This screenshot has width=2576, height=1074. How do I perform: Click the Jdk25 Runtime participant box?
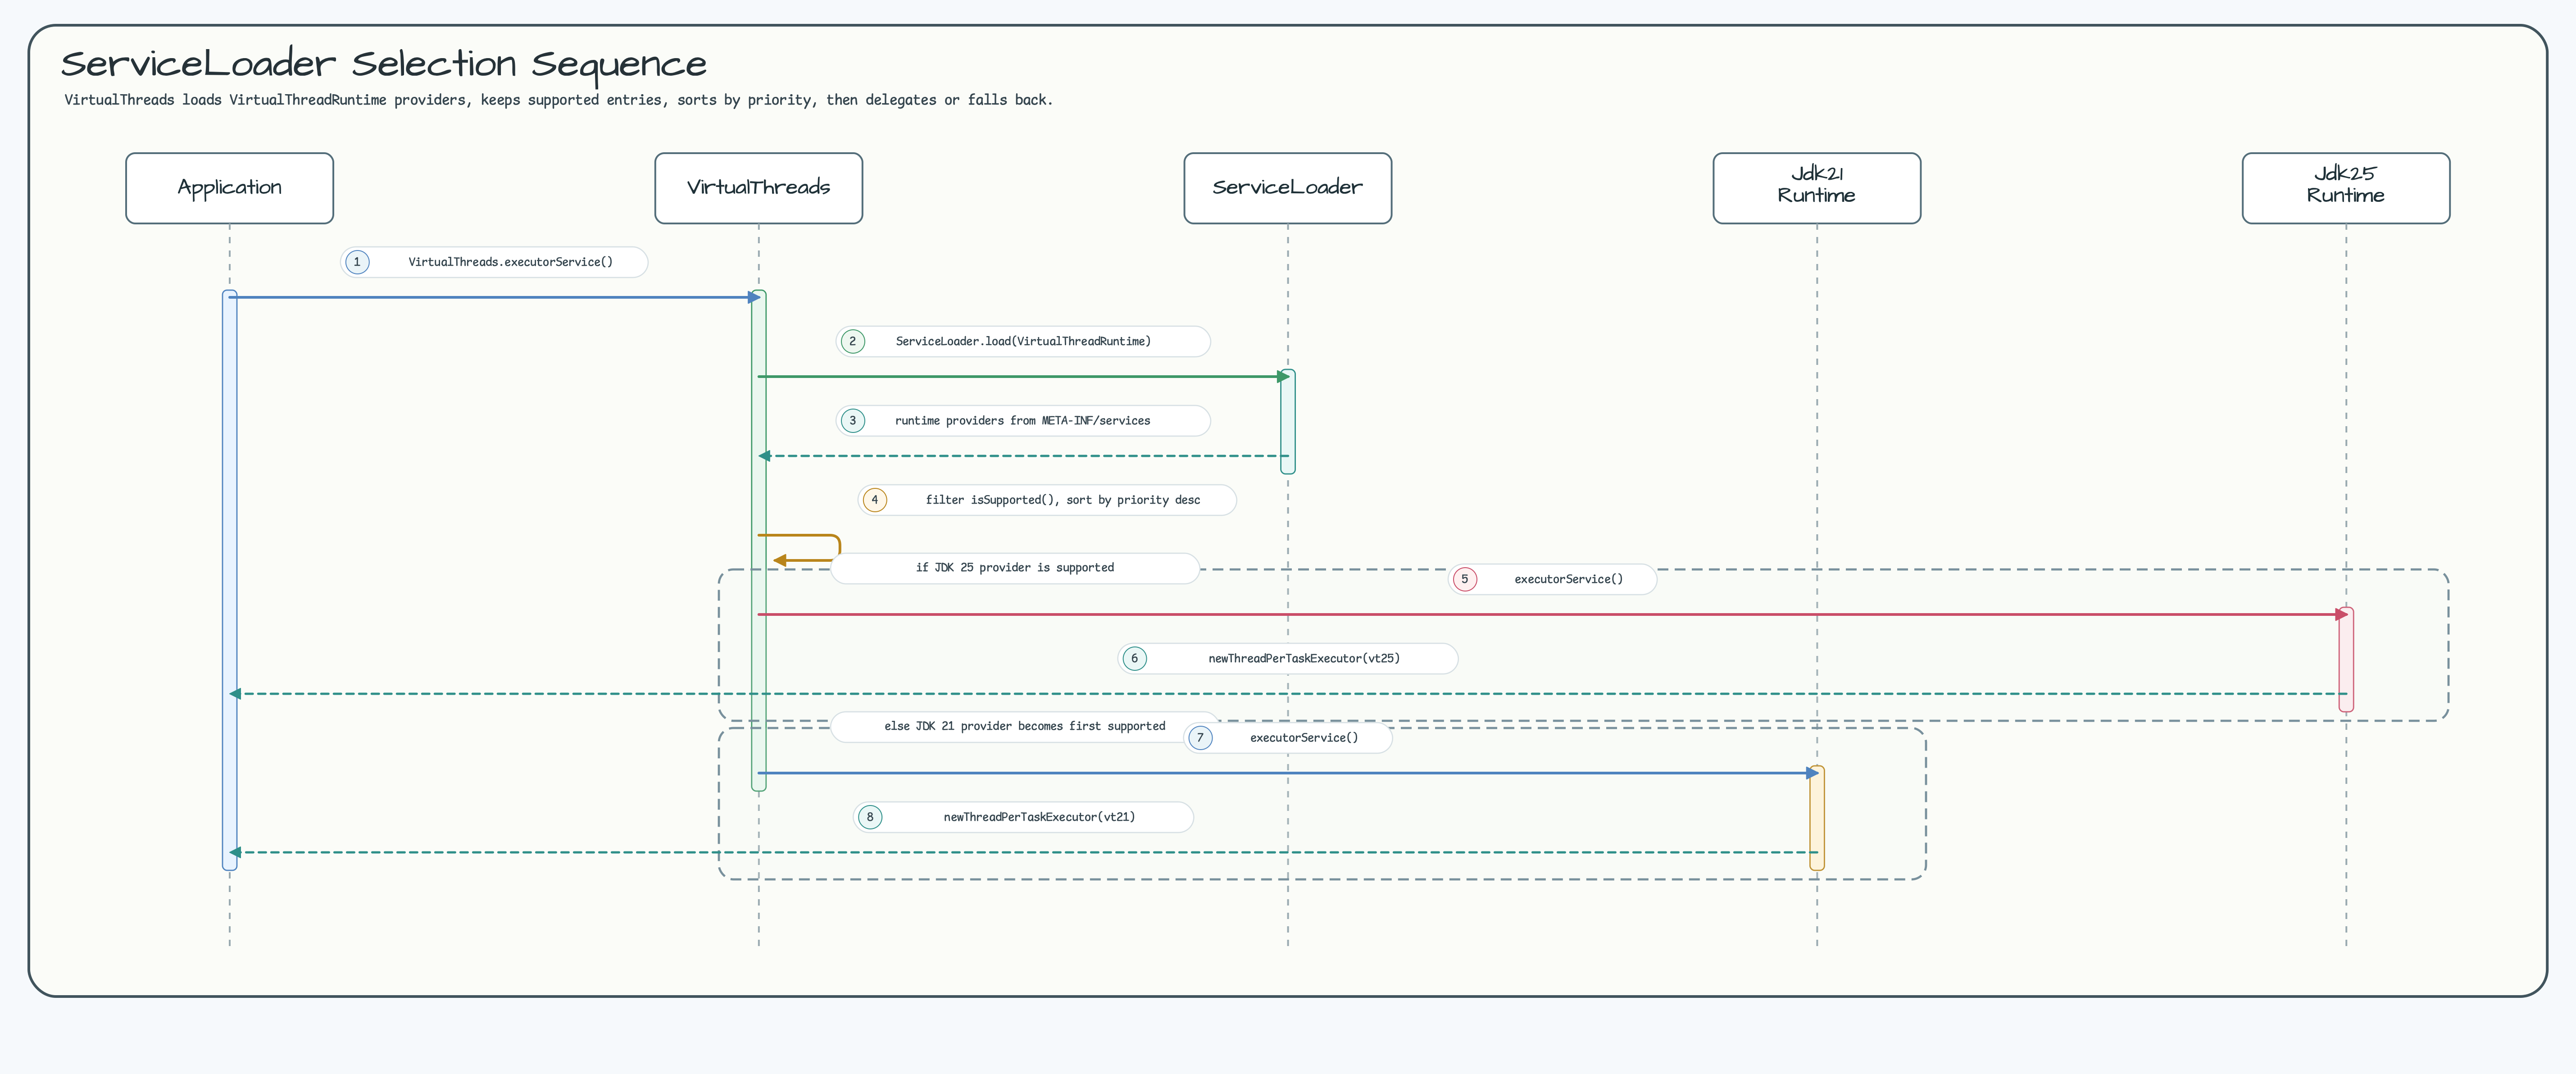point(2345,188)
